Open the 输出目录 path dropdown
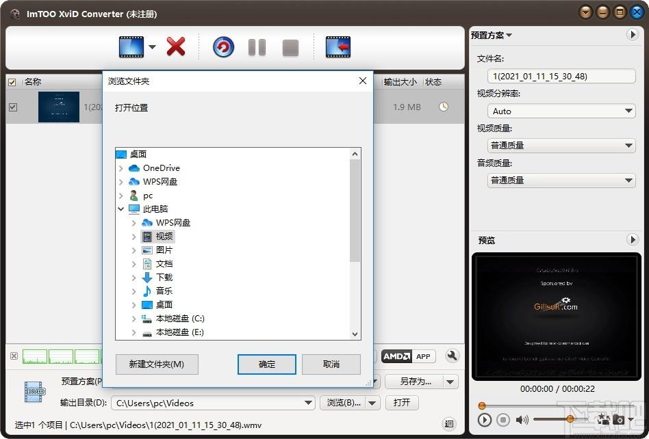The width and height of the screenshot is (649, 439). pos(308,403)
